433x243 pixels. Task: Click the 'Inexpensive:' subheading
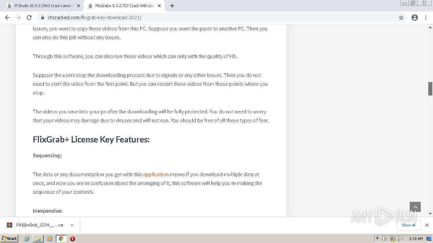pos(48,211)
